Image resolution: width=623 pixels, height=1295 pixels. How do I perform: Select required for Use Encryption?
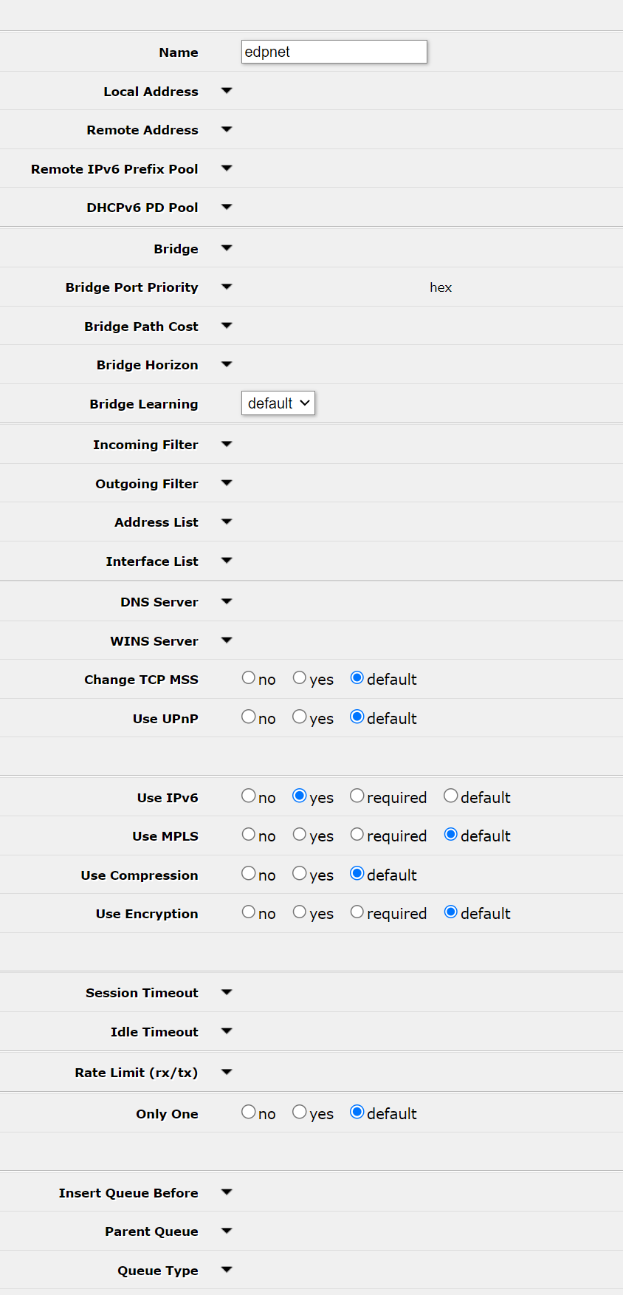point(357,912)
